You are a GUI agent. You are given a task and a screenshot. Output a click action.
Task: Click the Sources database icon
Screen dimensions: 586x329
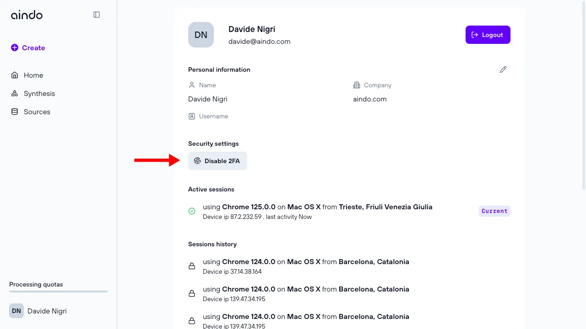point(15,112)
